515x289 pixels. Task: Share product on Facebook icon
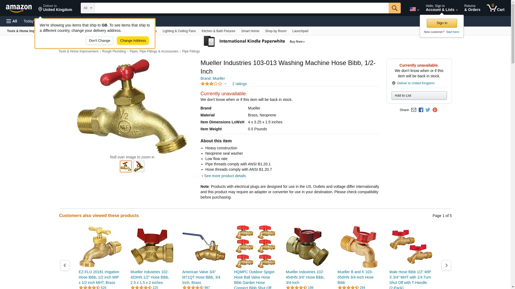[x=421, y=110]
